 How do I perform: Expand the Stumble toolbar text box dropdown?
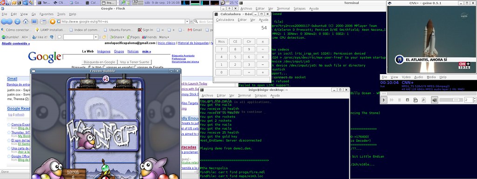pos(96,37)
